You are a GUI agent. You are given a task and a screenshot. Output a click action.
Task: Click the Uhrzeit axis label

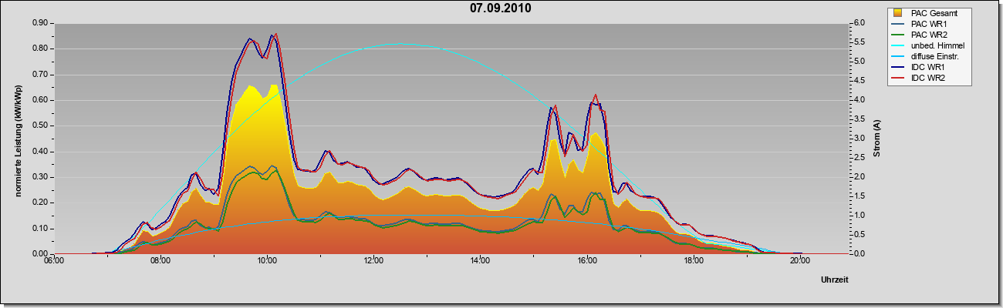(835, 280)
